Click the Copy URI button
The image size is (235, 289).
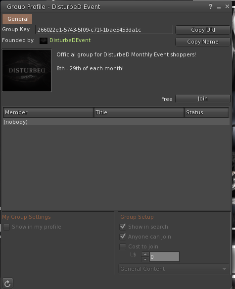click(x=203, y=30)
